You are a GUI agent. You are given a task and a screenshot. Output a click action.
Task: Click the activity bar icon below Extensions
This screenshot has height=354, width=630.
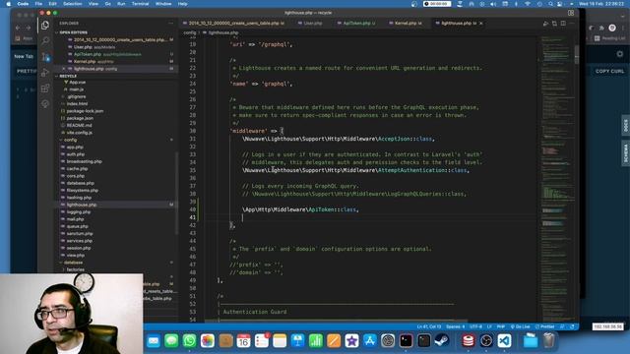click(45, 103)
